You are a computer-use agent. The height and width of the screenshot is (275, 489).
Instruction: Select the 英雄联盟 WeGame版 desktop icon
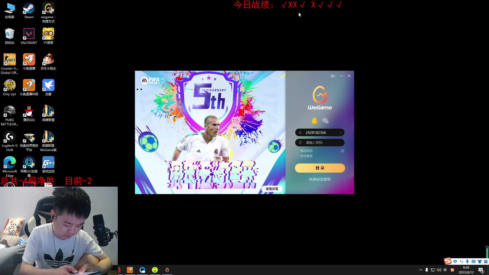pyautogui.click(x=48, y=141)
